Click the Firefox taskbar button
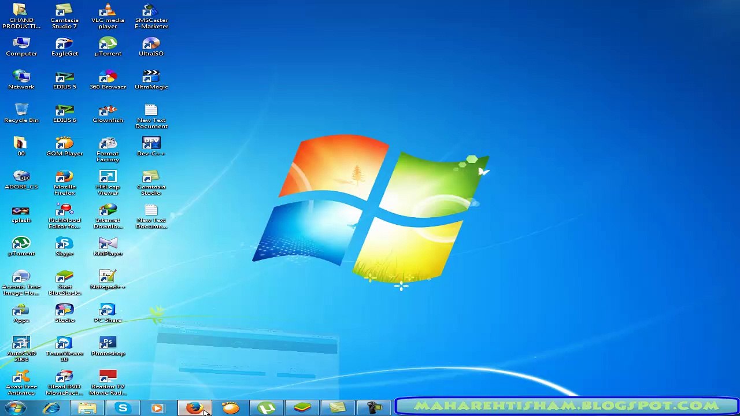The image size is (740, 416). [x=194, y=408]
